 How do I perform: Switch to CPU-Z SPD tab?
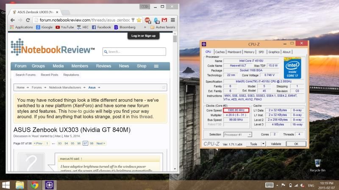point(261,52)
